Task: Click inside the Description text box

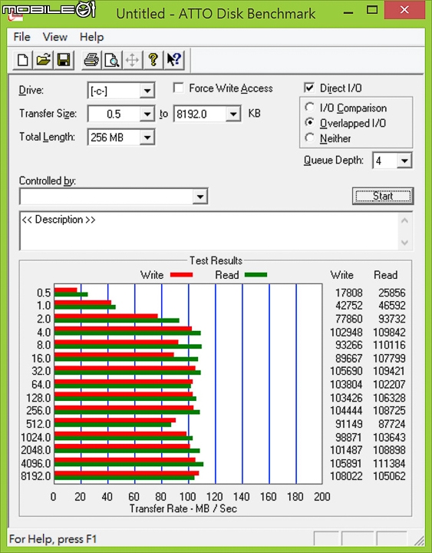Action: tap(209, 231)
